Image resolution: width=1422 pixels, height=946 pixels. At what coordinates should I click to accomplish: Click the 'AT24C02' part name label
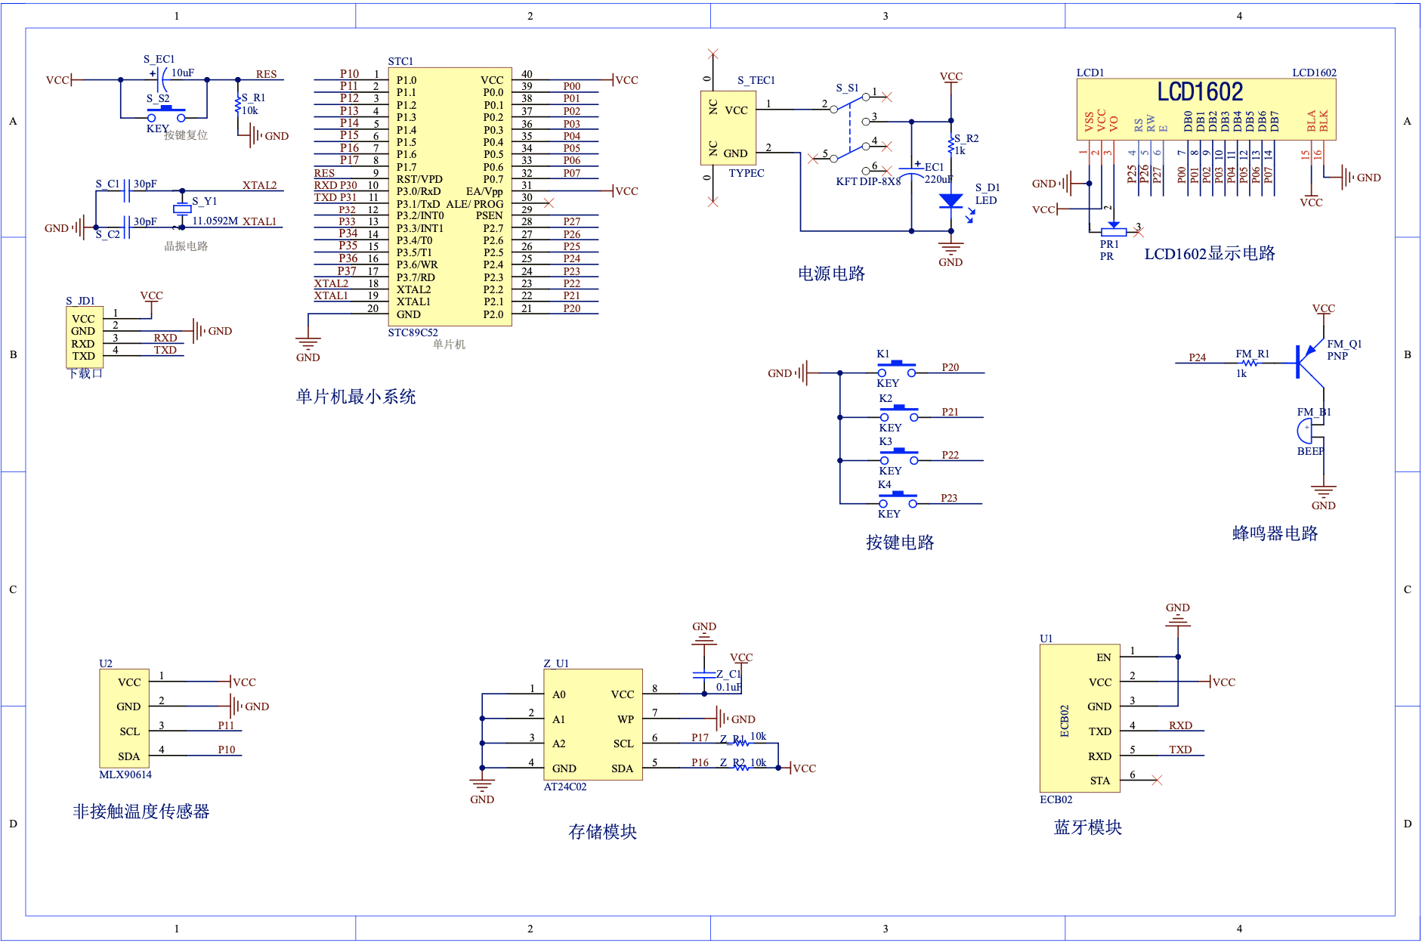coord(565,787)
